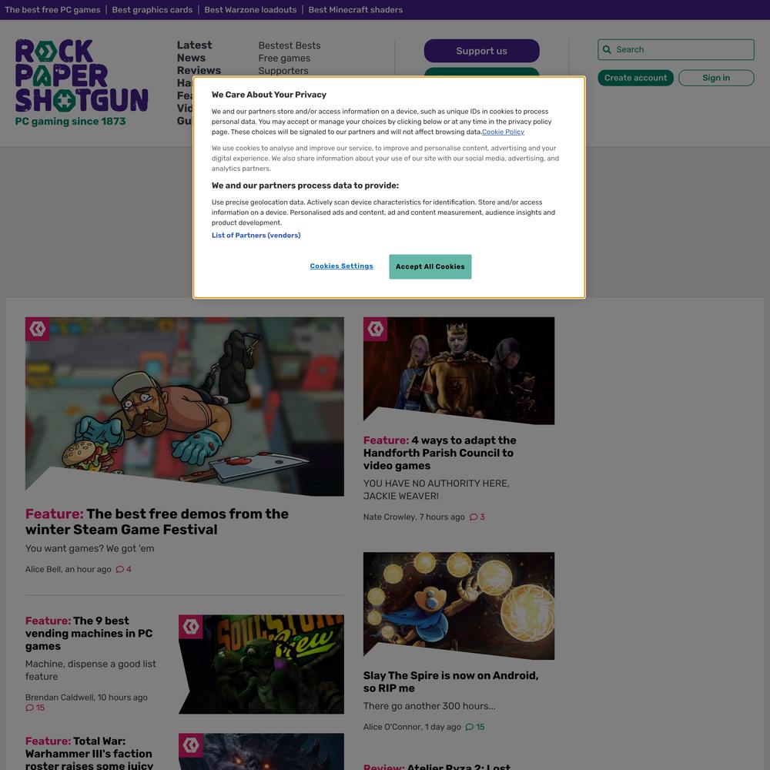Click the Rock Paper Shotgun logo
770x770 pixels.
coord(82,75)
